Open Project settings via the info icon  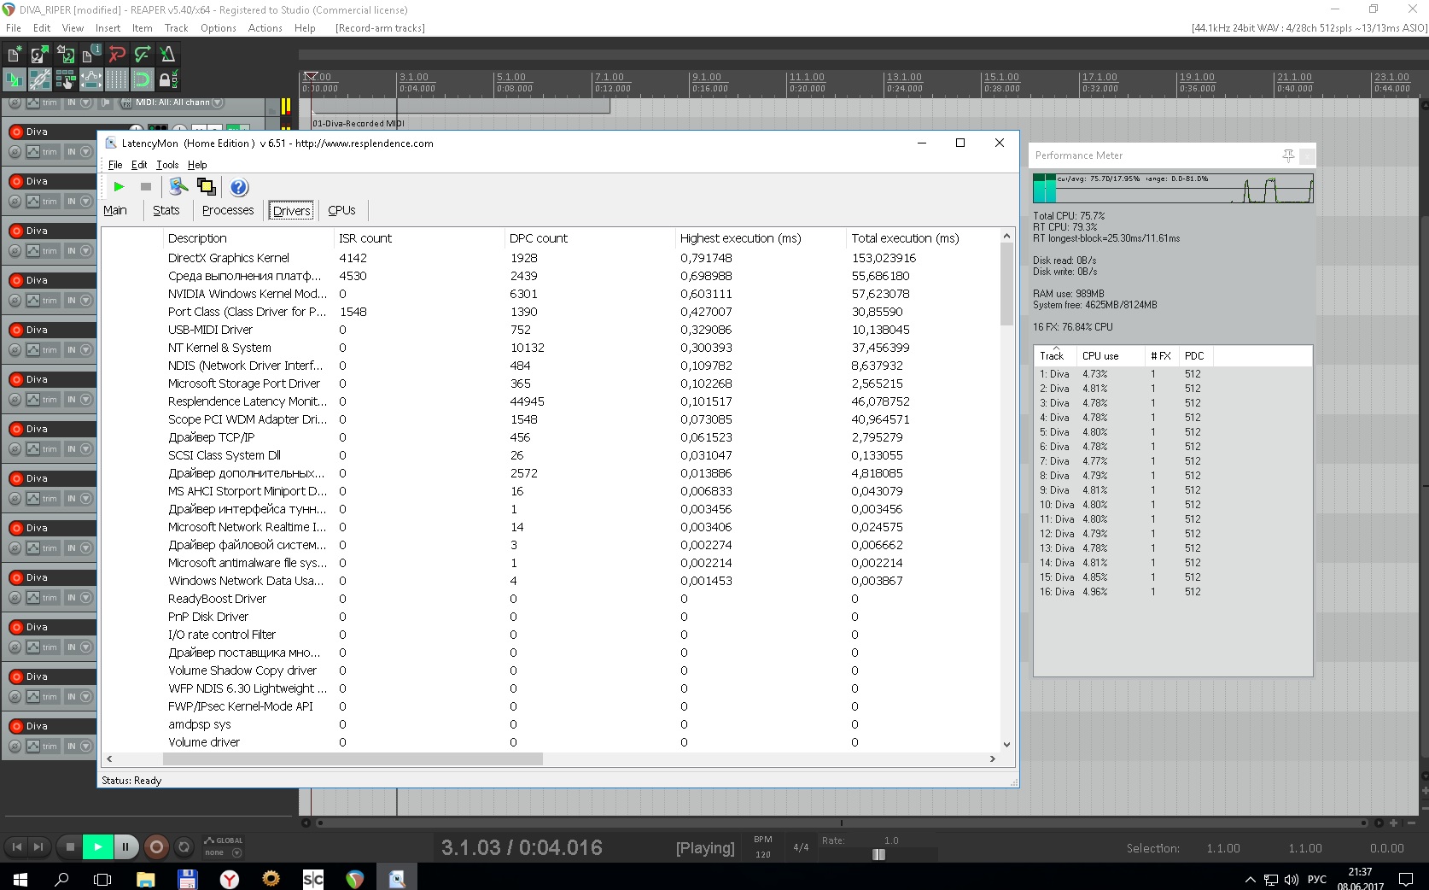(91, 55)
